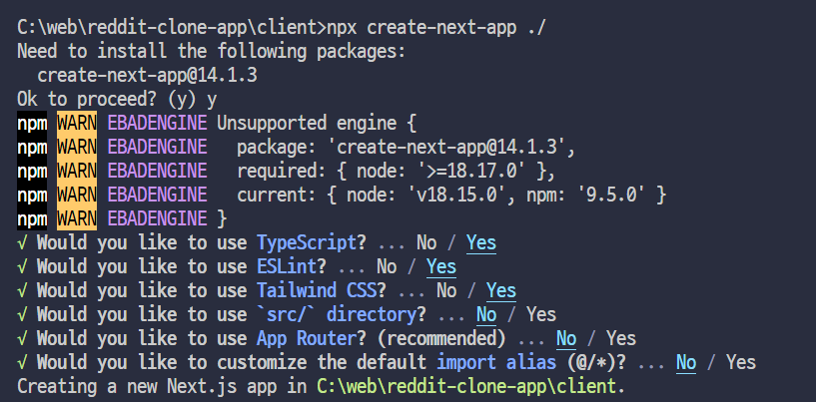Click the 'npm' label on the package line

point(32,148)
